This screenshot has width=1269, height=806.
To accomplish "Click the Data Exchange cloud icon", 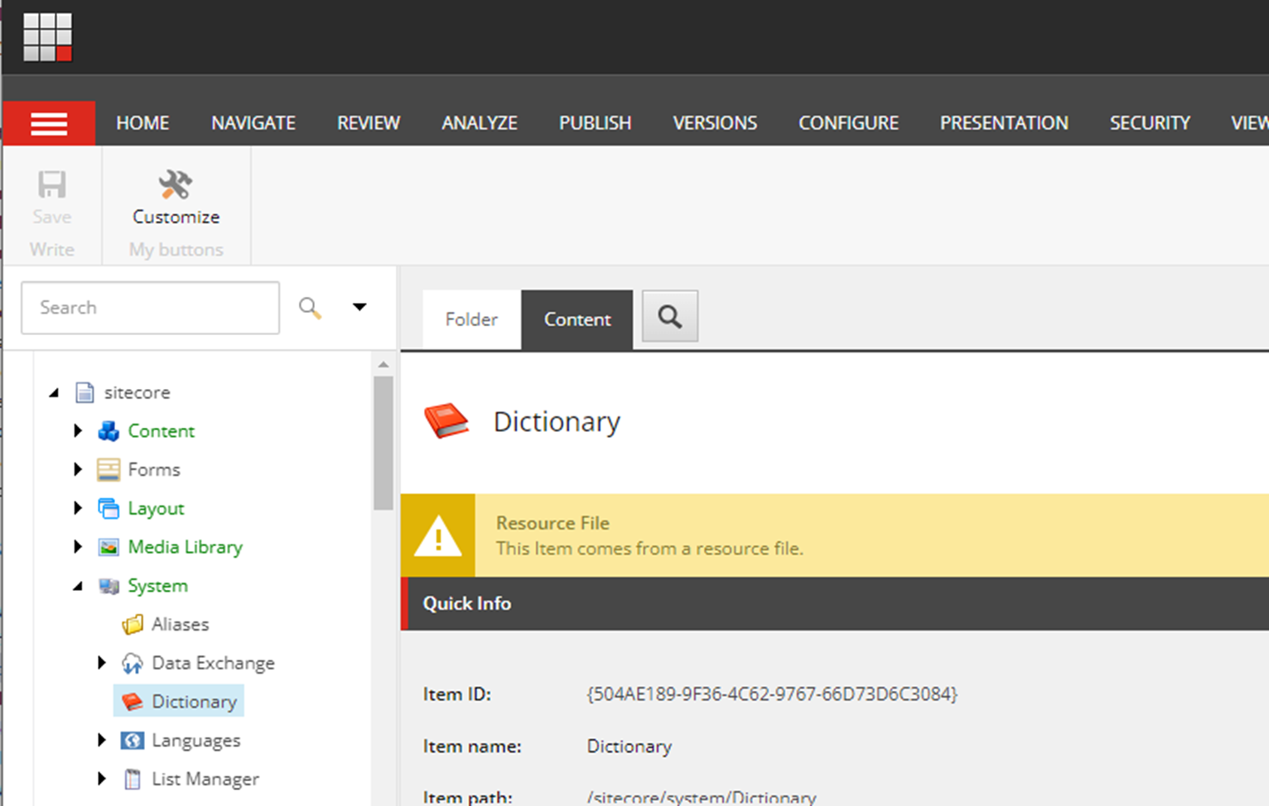I will tap(133, 663).
